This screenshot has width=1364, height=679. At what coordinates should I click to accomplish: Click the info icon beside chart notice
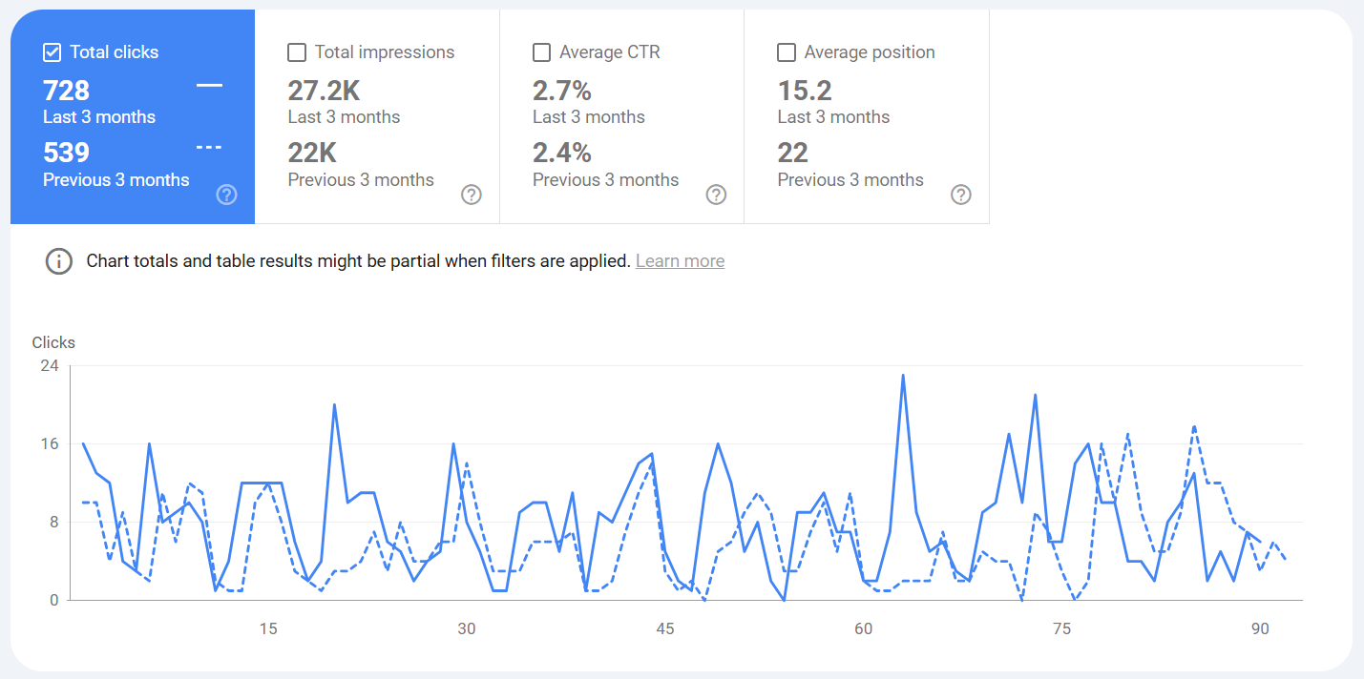click(59, 261)
